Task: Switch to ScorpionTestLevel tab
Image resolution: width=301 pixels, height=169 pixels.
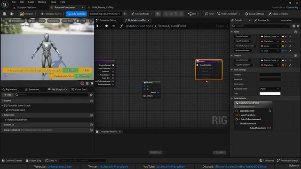Action: [x=26, y=8]
